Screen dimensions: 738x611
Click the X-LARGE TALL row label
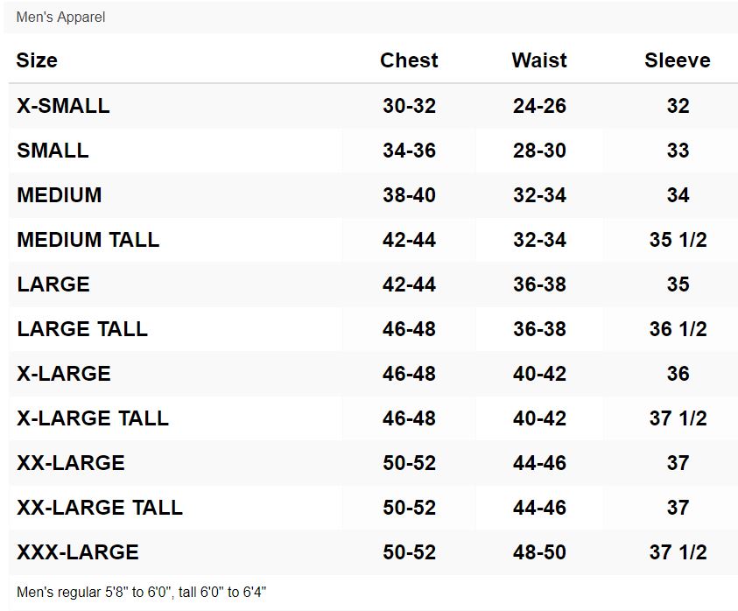[x=93, y=418]
